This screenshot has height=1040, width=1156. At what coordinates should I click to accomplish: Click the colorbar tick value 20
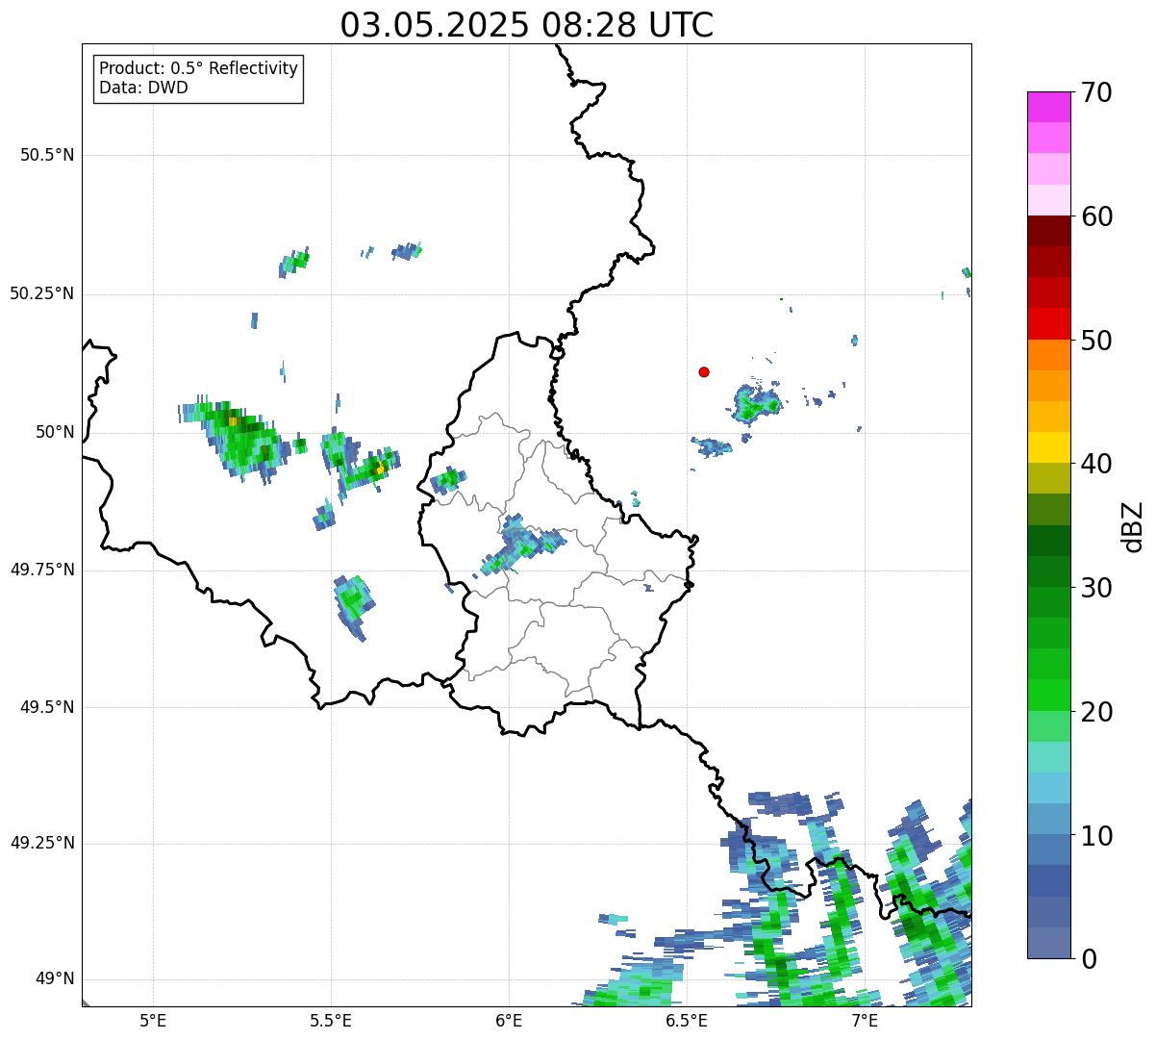click(1096, 712)
